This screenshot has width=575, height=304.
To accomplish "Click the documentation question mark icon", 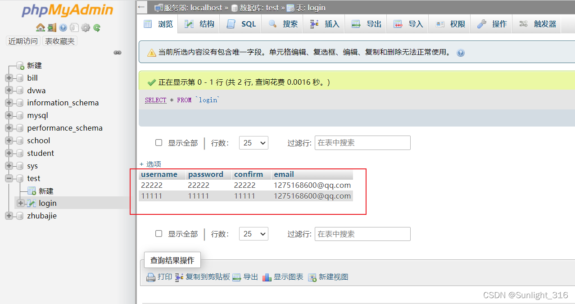I will 63,27.
